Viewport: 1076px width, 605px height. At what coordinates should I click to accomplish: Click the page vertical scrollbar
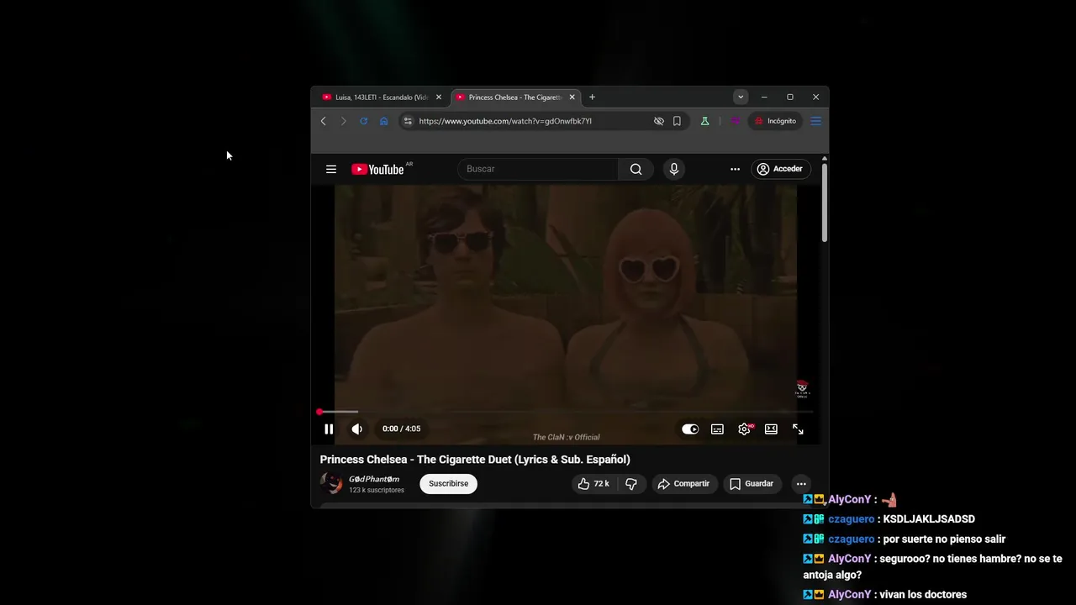point(825,202)
